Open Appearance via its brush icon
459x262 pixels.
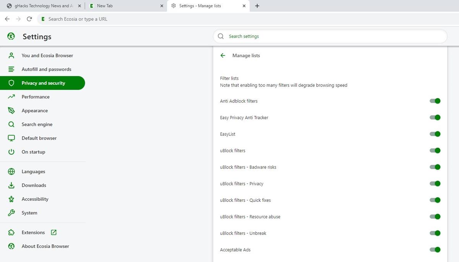[x=12, y=111]
